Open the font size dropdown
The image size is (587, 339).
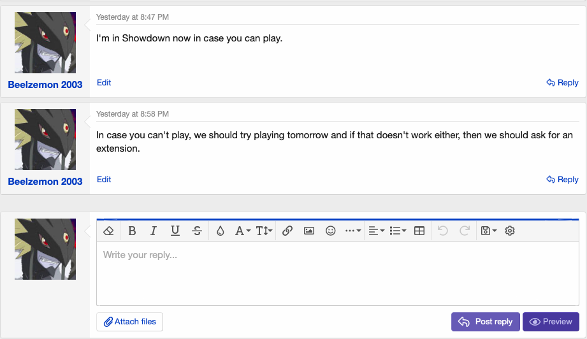pyautogui.click(x=264, y=231)
